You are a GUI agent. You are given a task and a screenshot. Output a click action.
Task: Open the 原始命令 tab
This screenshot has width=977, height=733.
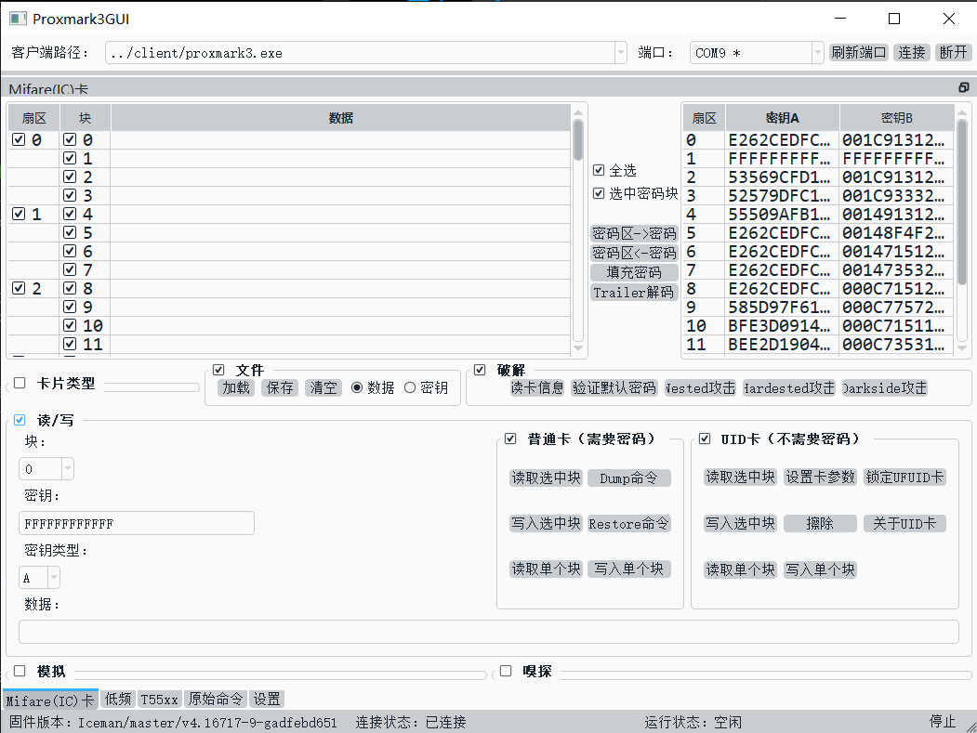click(x=216, y=700)
